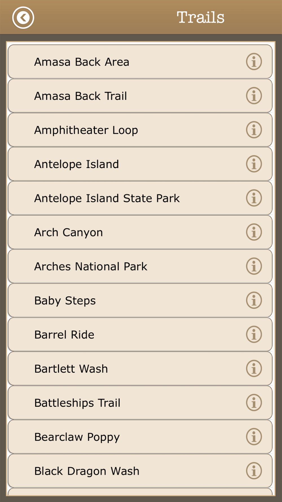Show Baby Steps info icon
Viewport: 282px width, 502px height.
[254, 300]
